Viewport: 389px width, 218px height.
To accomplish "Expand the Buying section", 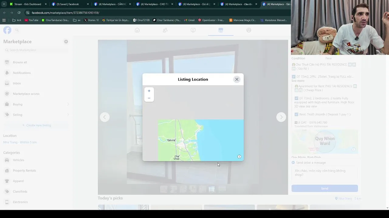I will [x=36, y=104].
